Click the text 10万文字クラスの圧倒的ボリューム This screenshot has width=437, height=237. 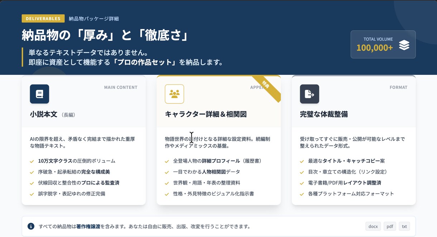click(77, 161)
